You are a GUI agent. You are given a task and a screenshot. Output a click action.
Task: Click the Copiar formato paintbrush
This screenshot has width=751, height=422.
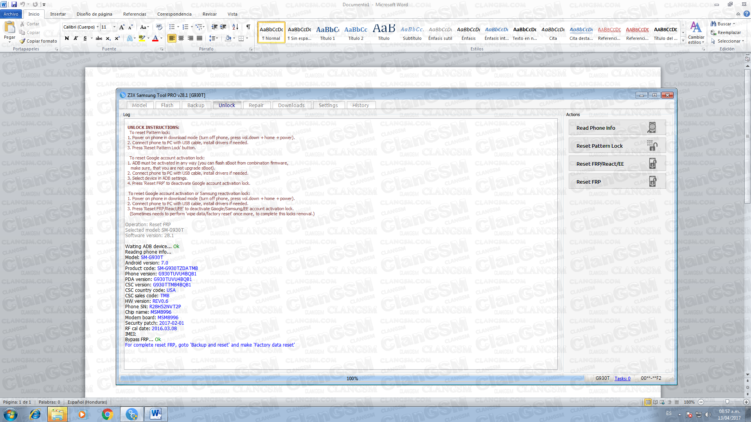pyautogui.click(x=38, y=41)
